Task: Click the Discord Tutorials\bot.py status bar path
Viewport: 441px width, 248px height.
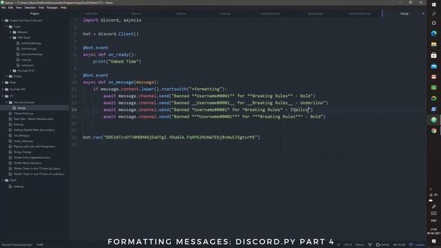Action: pyautogui.click(x=17, y=245)
